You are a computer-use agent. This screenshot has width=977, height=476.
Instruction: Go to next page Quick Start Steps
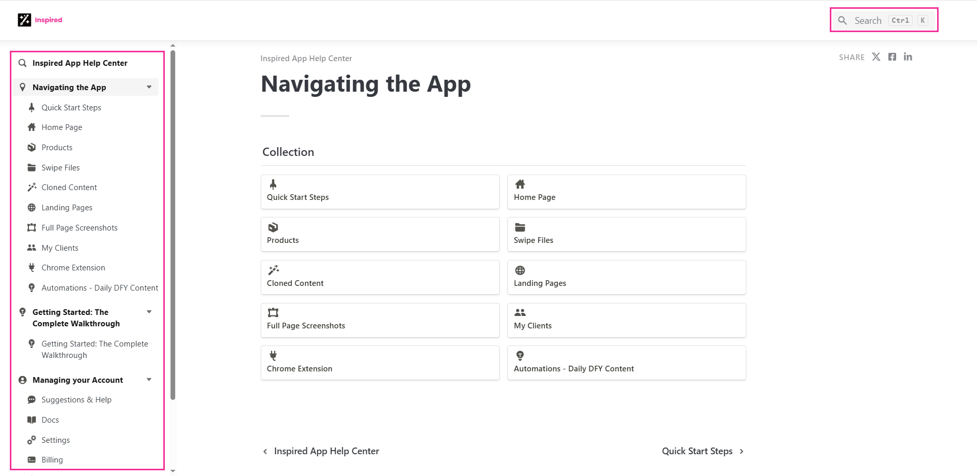(x=703, y=451)
